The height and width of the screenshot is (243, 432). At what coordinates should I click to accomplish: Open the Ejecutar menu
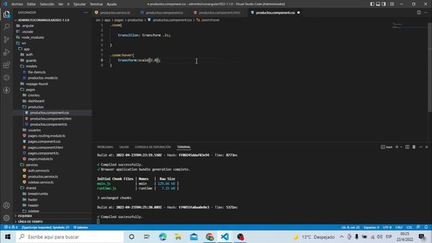coord(80,4)
